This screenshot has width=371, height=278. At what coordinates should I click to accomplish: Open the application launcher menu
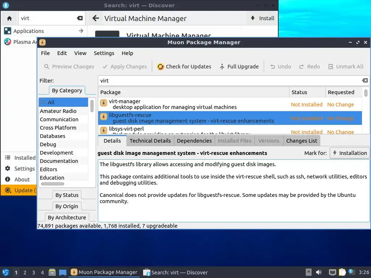click(6, 272)
